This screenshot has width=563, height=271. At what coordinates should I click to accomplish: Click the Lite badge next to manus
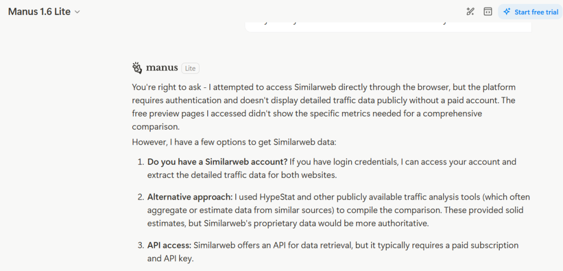(190, 68)
